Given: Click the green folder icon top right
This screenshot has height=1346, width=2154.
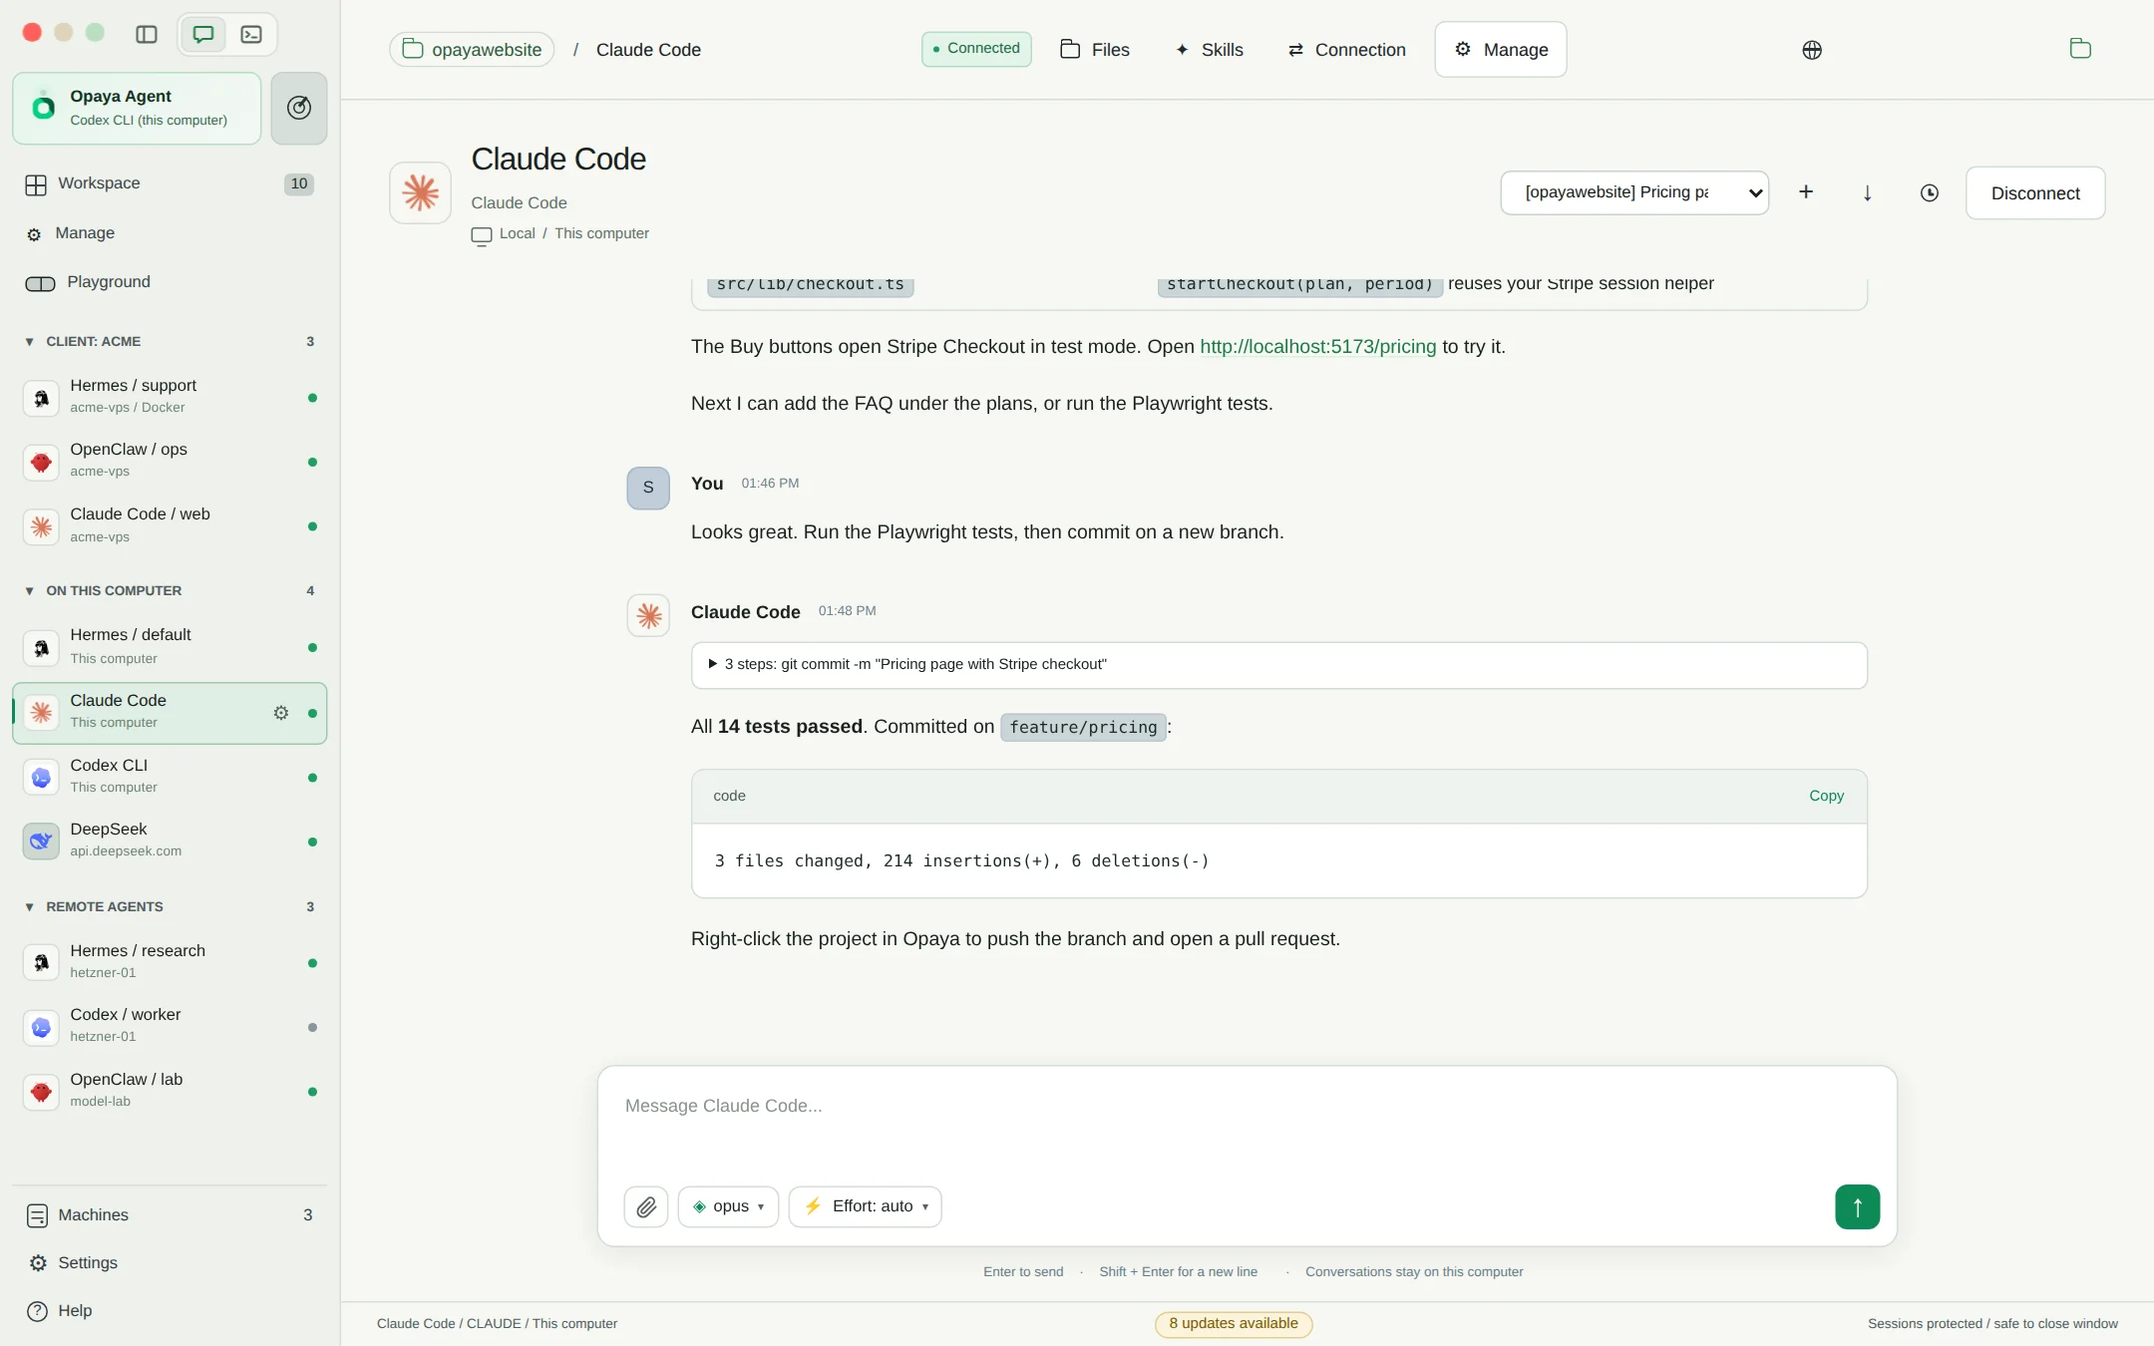Looking at the screenshot, I should coord(2080,49).
